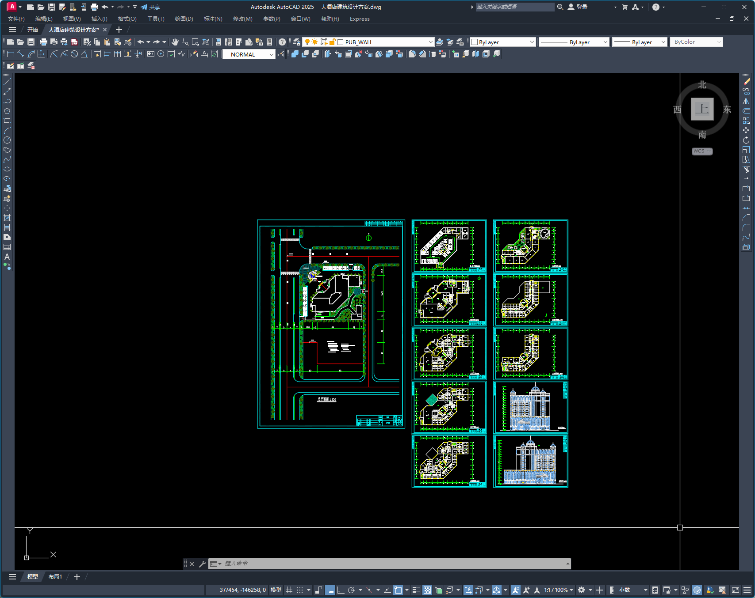Click the keyword search field in title bar
Viewport: 755px width, 598px height.
click(514, 7)
